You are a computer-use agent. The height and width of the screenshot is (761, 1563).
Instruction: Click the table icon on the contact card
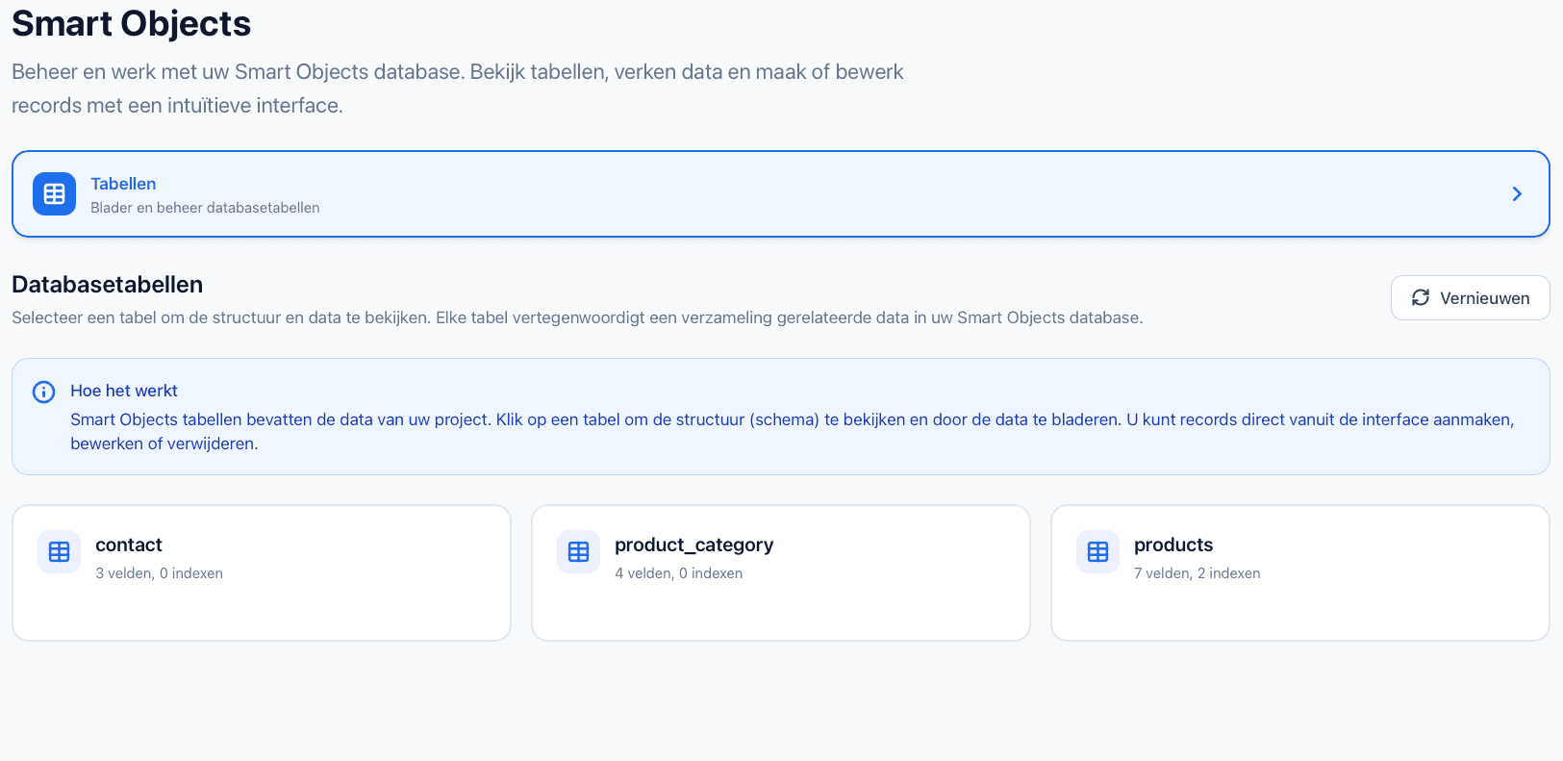point(59,551)
